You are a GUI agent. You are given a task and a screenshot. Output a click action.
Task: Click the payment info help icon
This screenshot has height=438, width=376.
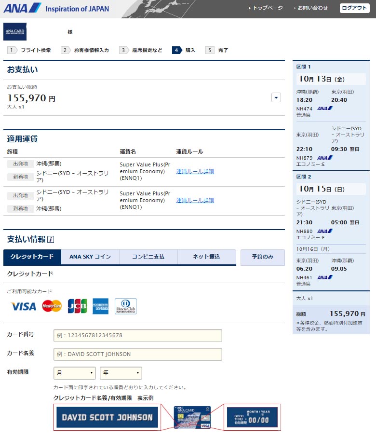coord(51,240)
